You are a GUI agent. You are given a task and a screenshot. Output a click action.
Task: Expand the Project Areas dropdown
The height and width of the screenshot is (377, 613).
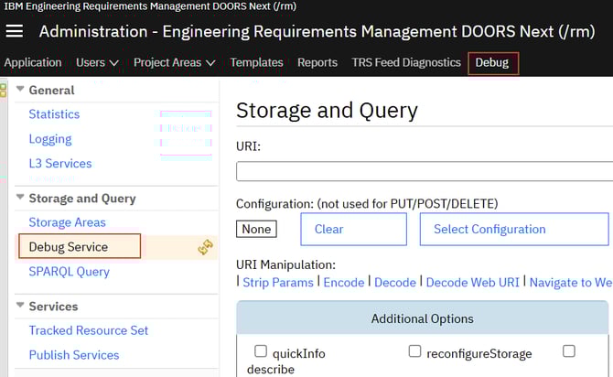(174, 63)
